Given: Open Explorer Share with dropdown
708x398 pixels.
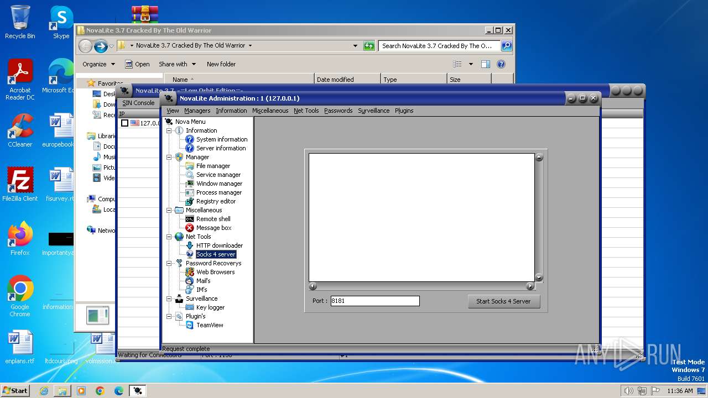Looking at the screenshot, I should pyautogui.click(x=177, y=64).
